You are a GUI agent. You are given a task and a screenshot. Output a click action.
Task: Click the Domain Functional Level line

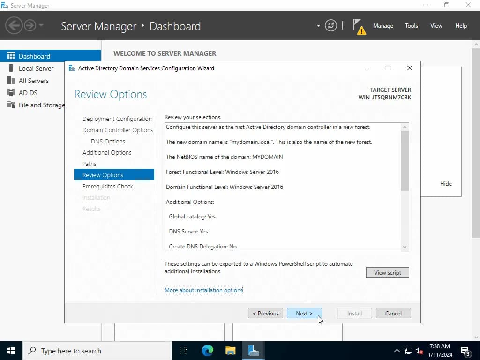click(x=225, y=187)
